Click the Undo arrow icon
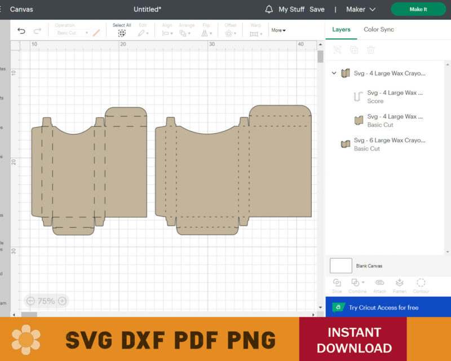 click(x=21, y=31)
